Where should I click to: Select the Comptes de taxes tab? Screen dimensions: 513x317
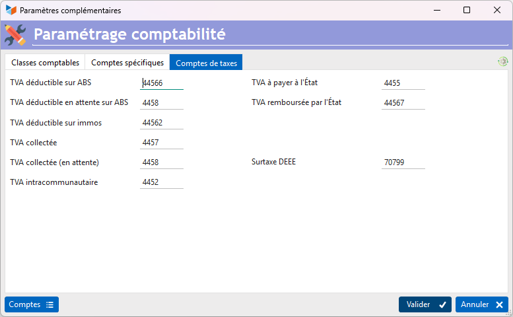[206, 63]
